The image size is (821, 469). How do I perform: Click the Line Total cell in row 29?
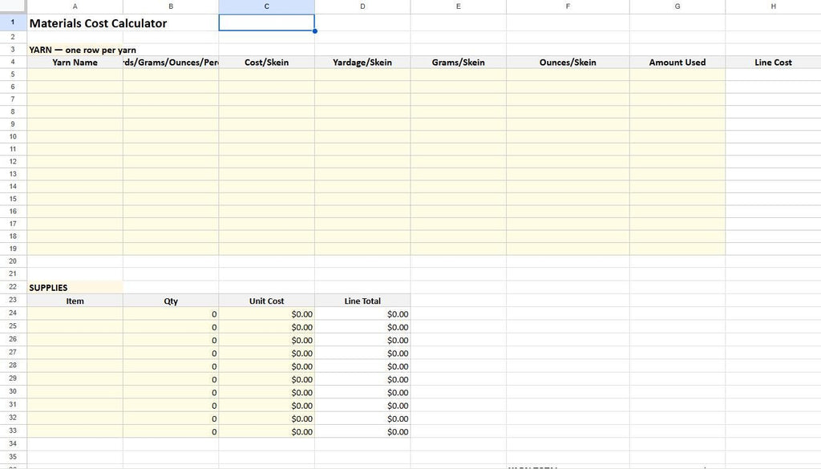tap(362, 379)
